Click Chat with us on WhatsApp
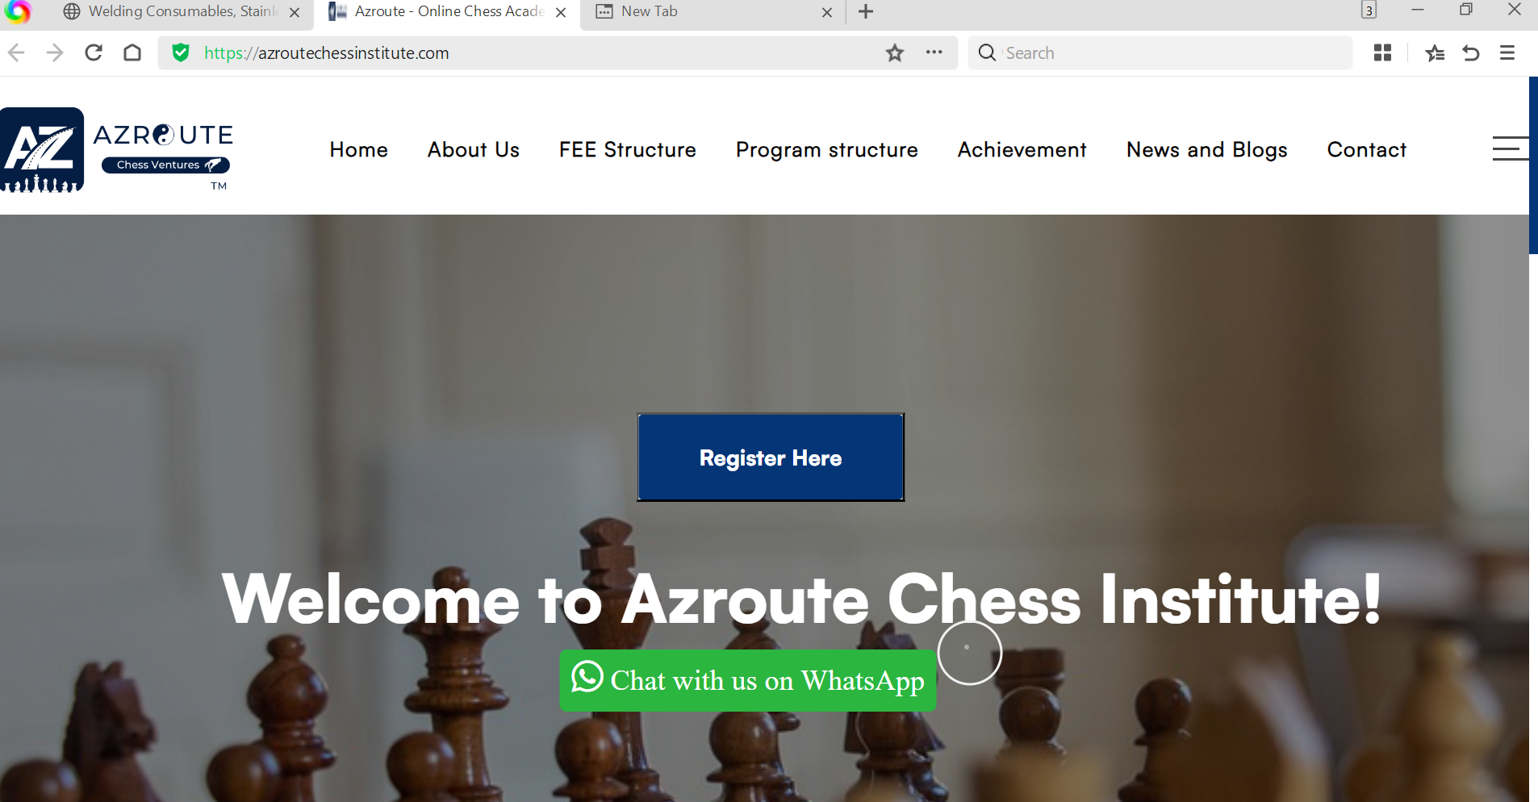The image size is (1538, 802). (747, 680)
